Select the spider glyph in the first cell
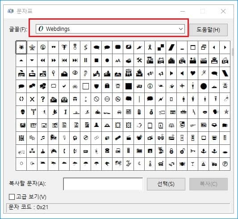The width and height of the screenshot is (238, 219). pos(21,47)
